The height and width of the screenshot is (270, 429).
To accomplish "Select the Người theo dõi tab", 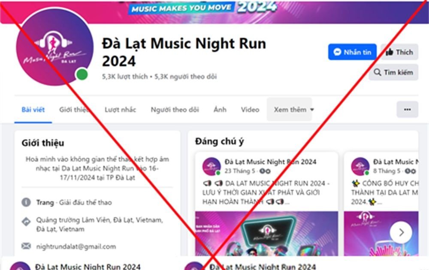I will pyautogui.click(x=175, y=110).
